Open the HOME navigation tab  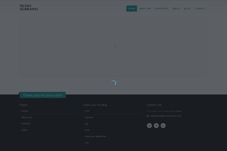point(131,9)
